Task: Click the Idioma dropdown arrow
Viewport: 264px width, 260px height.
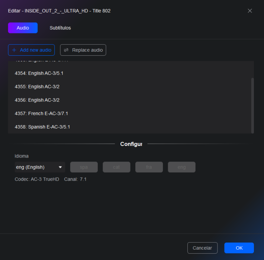Action: tap(60, 167)
